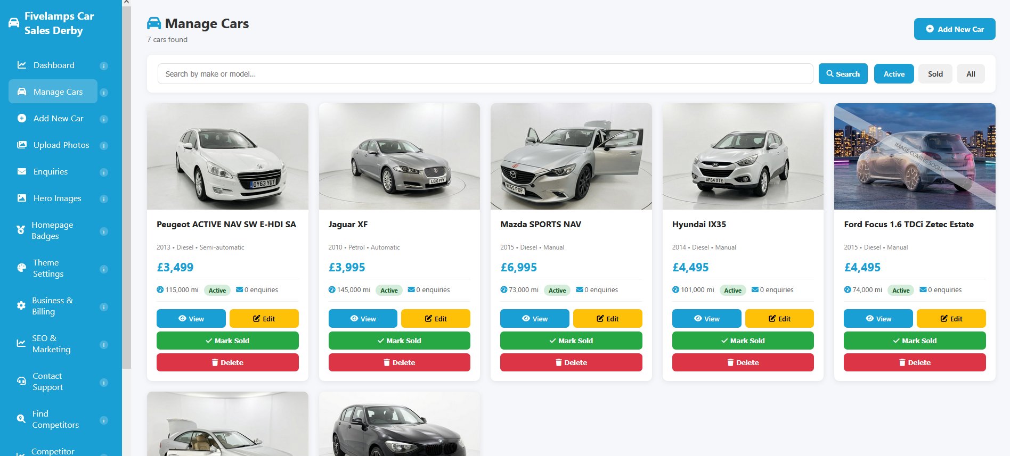Click the info icon beside Dashboard
The width and height of the screenshot is (1010, 456).
click(104, 66)
